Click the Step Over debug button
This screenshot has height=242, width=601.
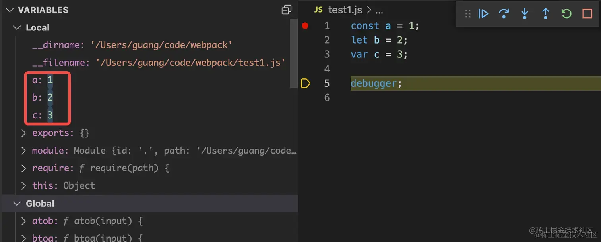(x=504, y=14)
